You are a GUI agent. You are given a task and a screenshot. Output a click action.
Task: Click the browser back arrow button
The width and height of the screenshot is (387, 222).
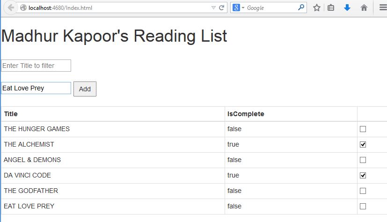point(11,7)
